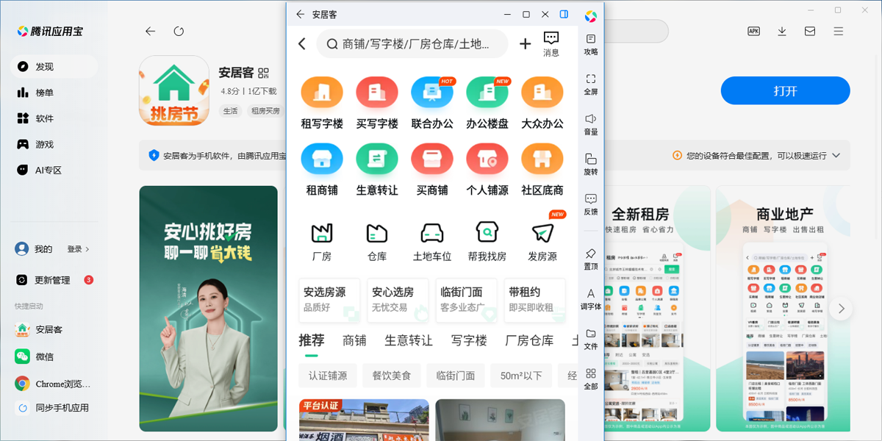Click next arrow on screenshot carousel
The height and width of the screenshot is (441, 882).
tap(841, 308)
